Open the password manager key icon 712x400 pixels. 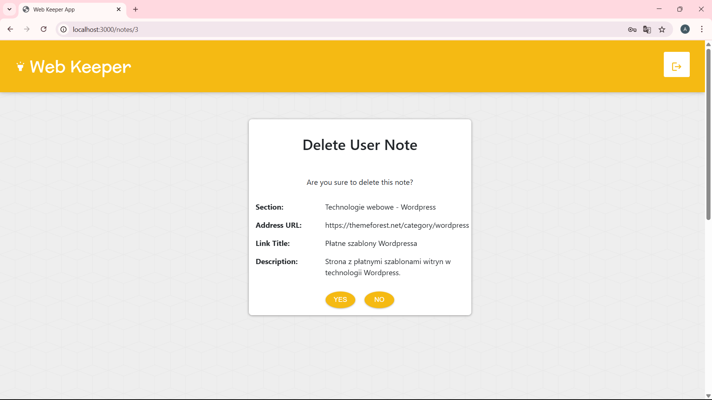pos(632,30)
